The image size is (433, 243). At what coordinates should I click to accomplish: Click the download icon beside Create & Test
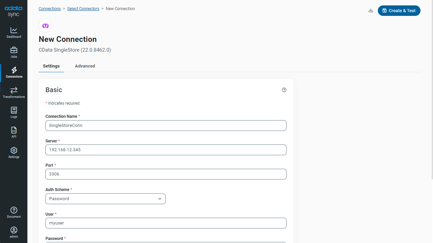(x=371, y=10)
